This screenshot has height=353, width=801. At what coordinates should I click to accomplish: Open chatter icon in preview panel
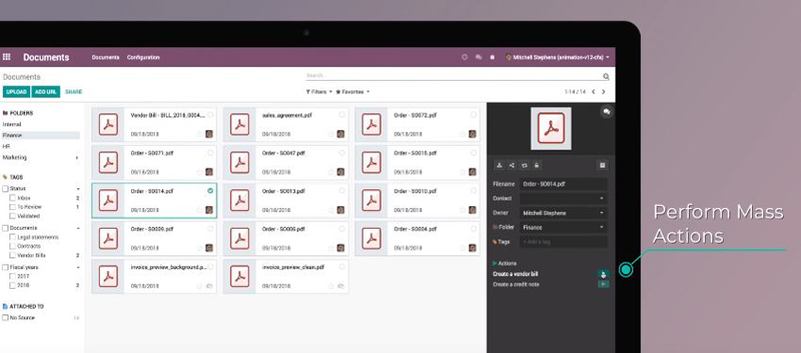click(x=606, y=112)
